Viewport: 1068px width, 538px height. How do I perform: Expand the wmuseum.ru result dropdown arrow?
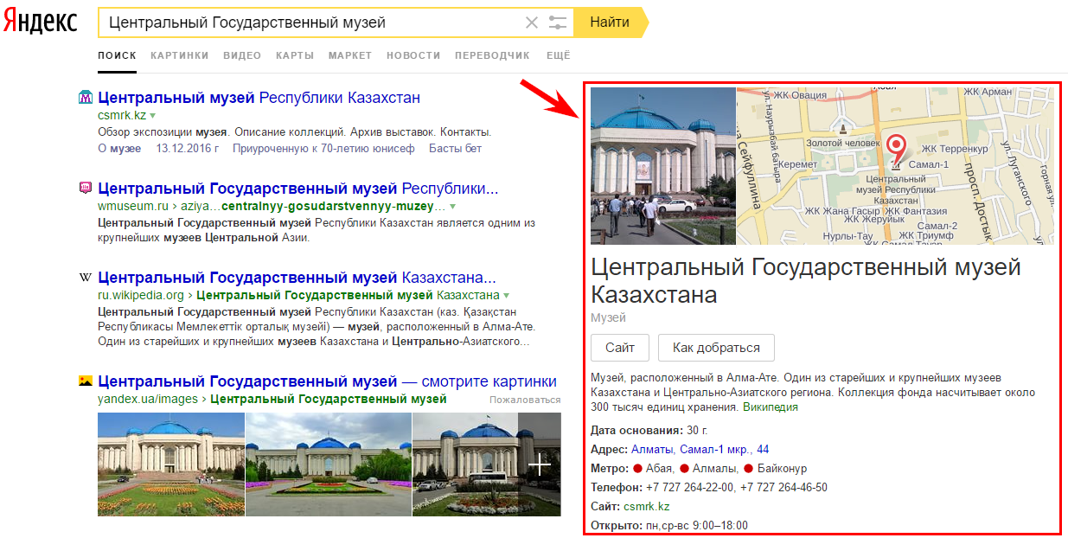[452, 208]
